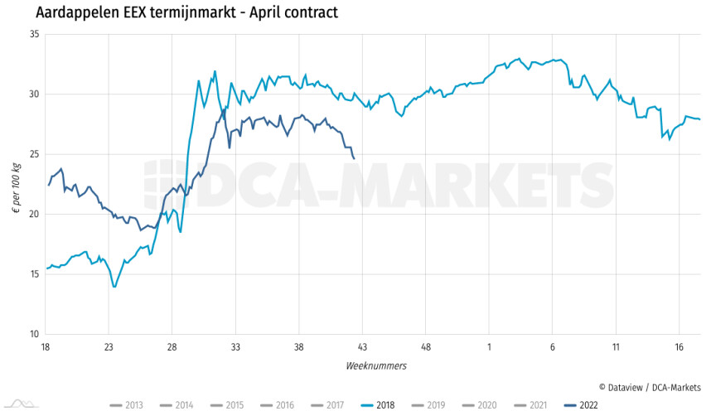Screen dimensions: 711x411
Task: Click the 35 value on y-axis
Action: point(34,34)
